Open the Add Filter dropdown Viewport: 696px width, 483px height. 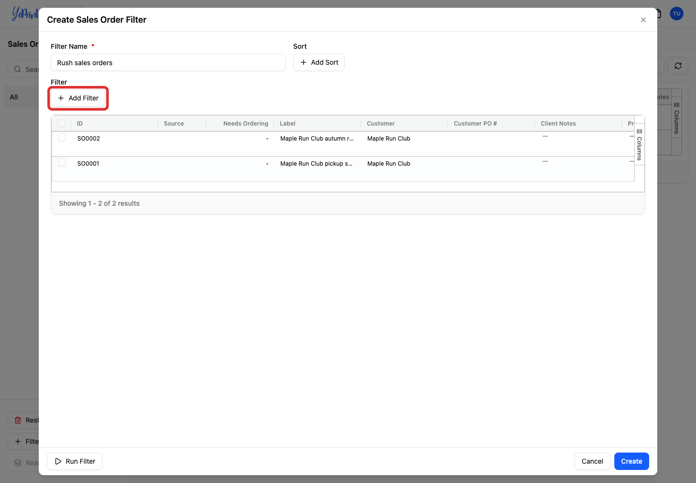(78, 98)
